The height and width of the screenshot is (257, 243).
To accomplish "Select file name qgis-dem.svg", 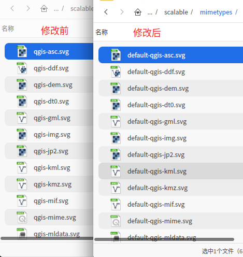I will (x=53, y=85).
